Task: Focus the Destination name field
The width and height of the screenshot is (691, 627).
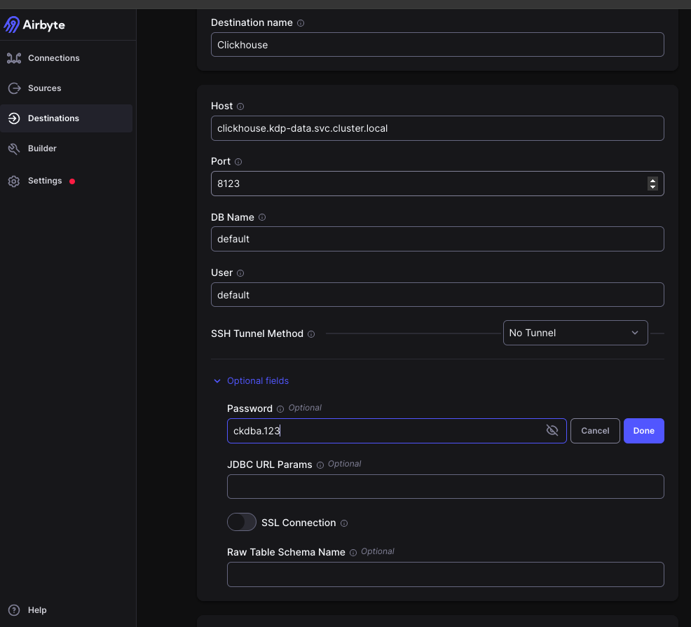Action: point(437,45)
